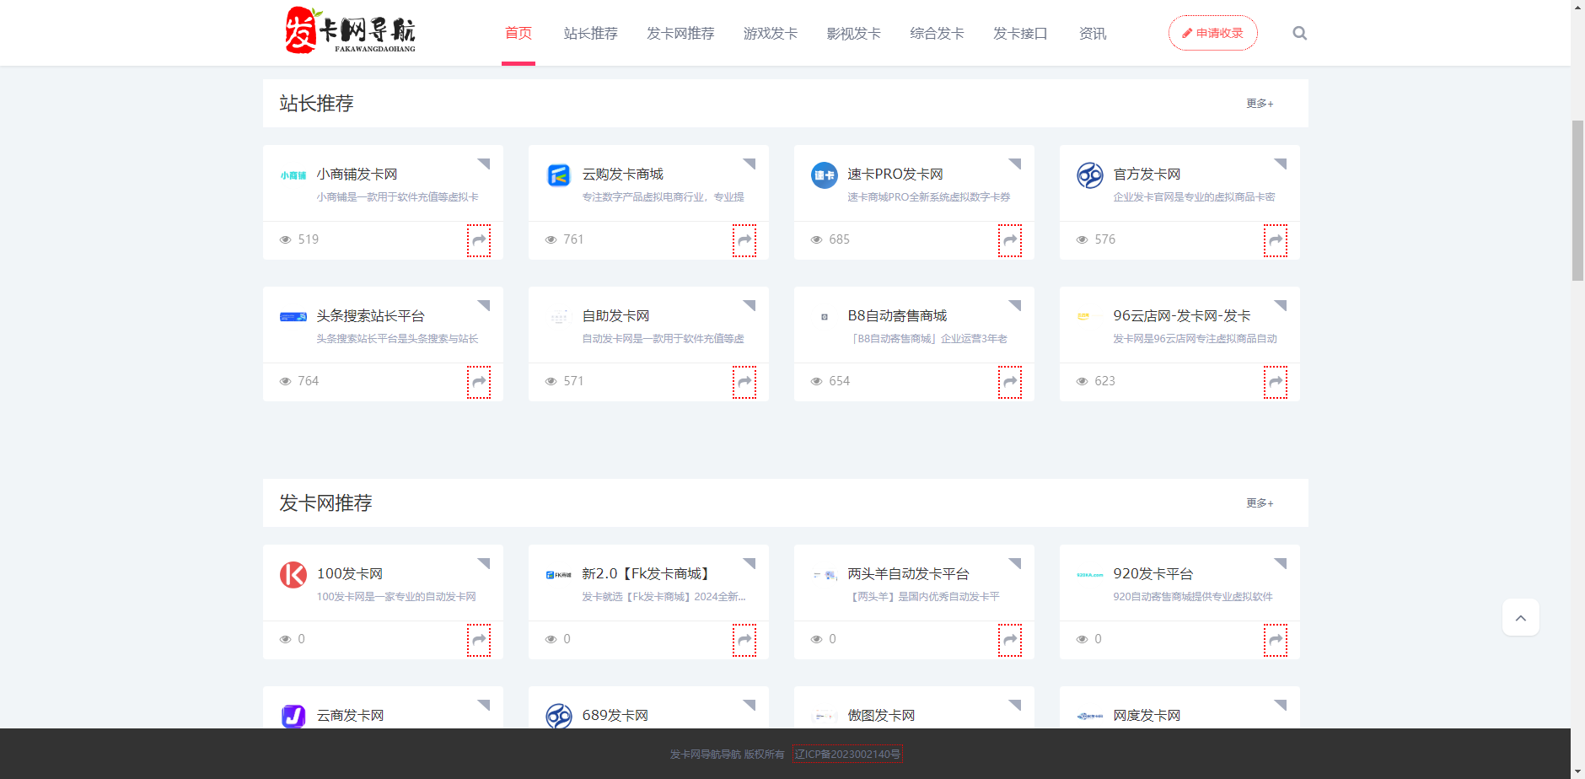Open the 发卡网推荐 nav menu item
Image resolution: width=1585 pixels, height=779 pixels.
[680, 33]
